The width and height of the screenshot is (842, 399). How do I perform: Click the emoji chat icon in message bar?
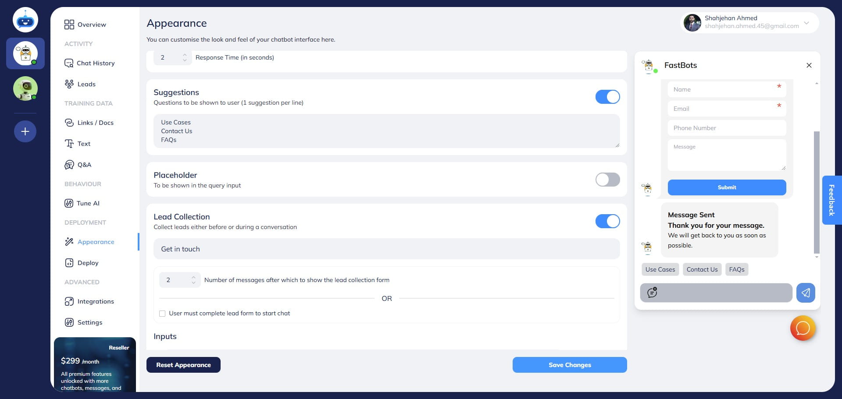point(652,293)
